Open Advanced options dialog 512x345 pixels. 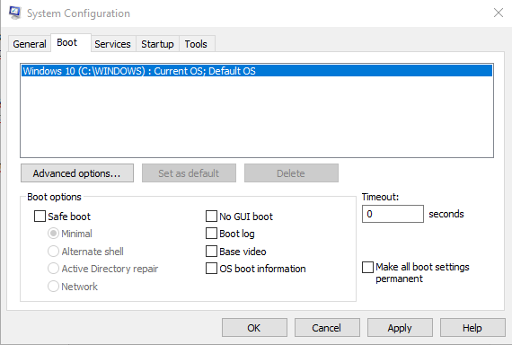(x=77, y=173)
